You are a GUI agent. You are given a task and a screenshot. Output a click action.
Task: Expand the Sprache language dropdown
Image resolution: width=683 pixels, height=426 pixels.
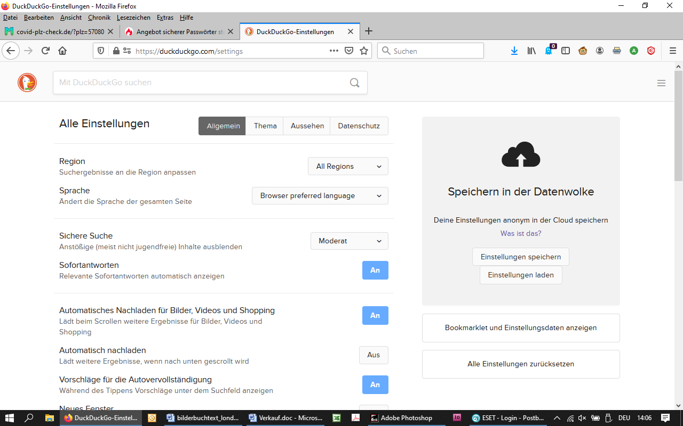click(x=320, y=195)
